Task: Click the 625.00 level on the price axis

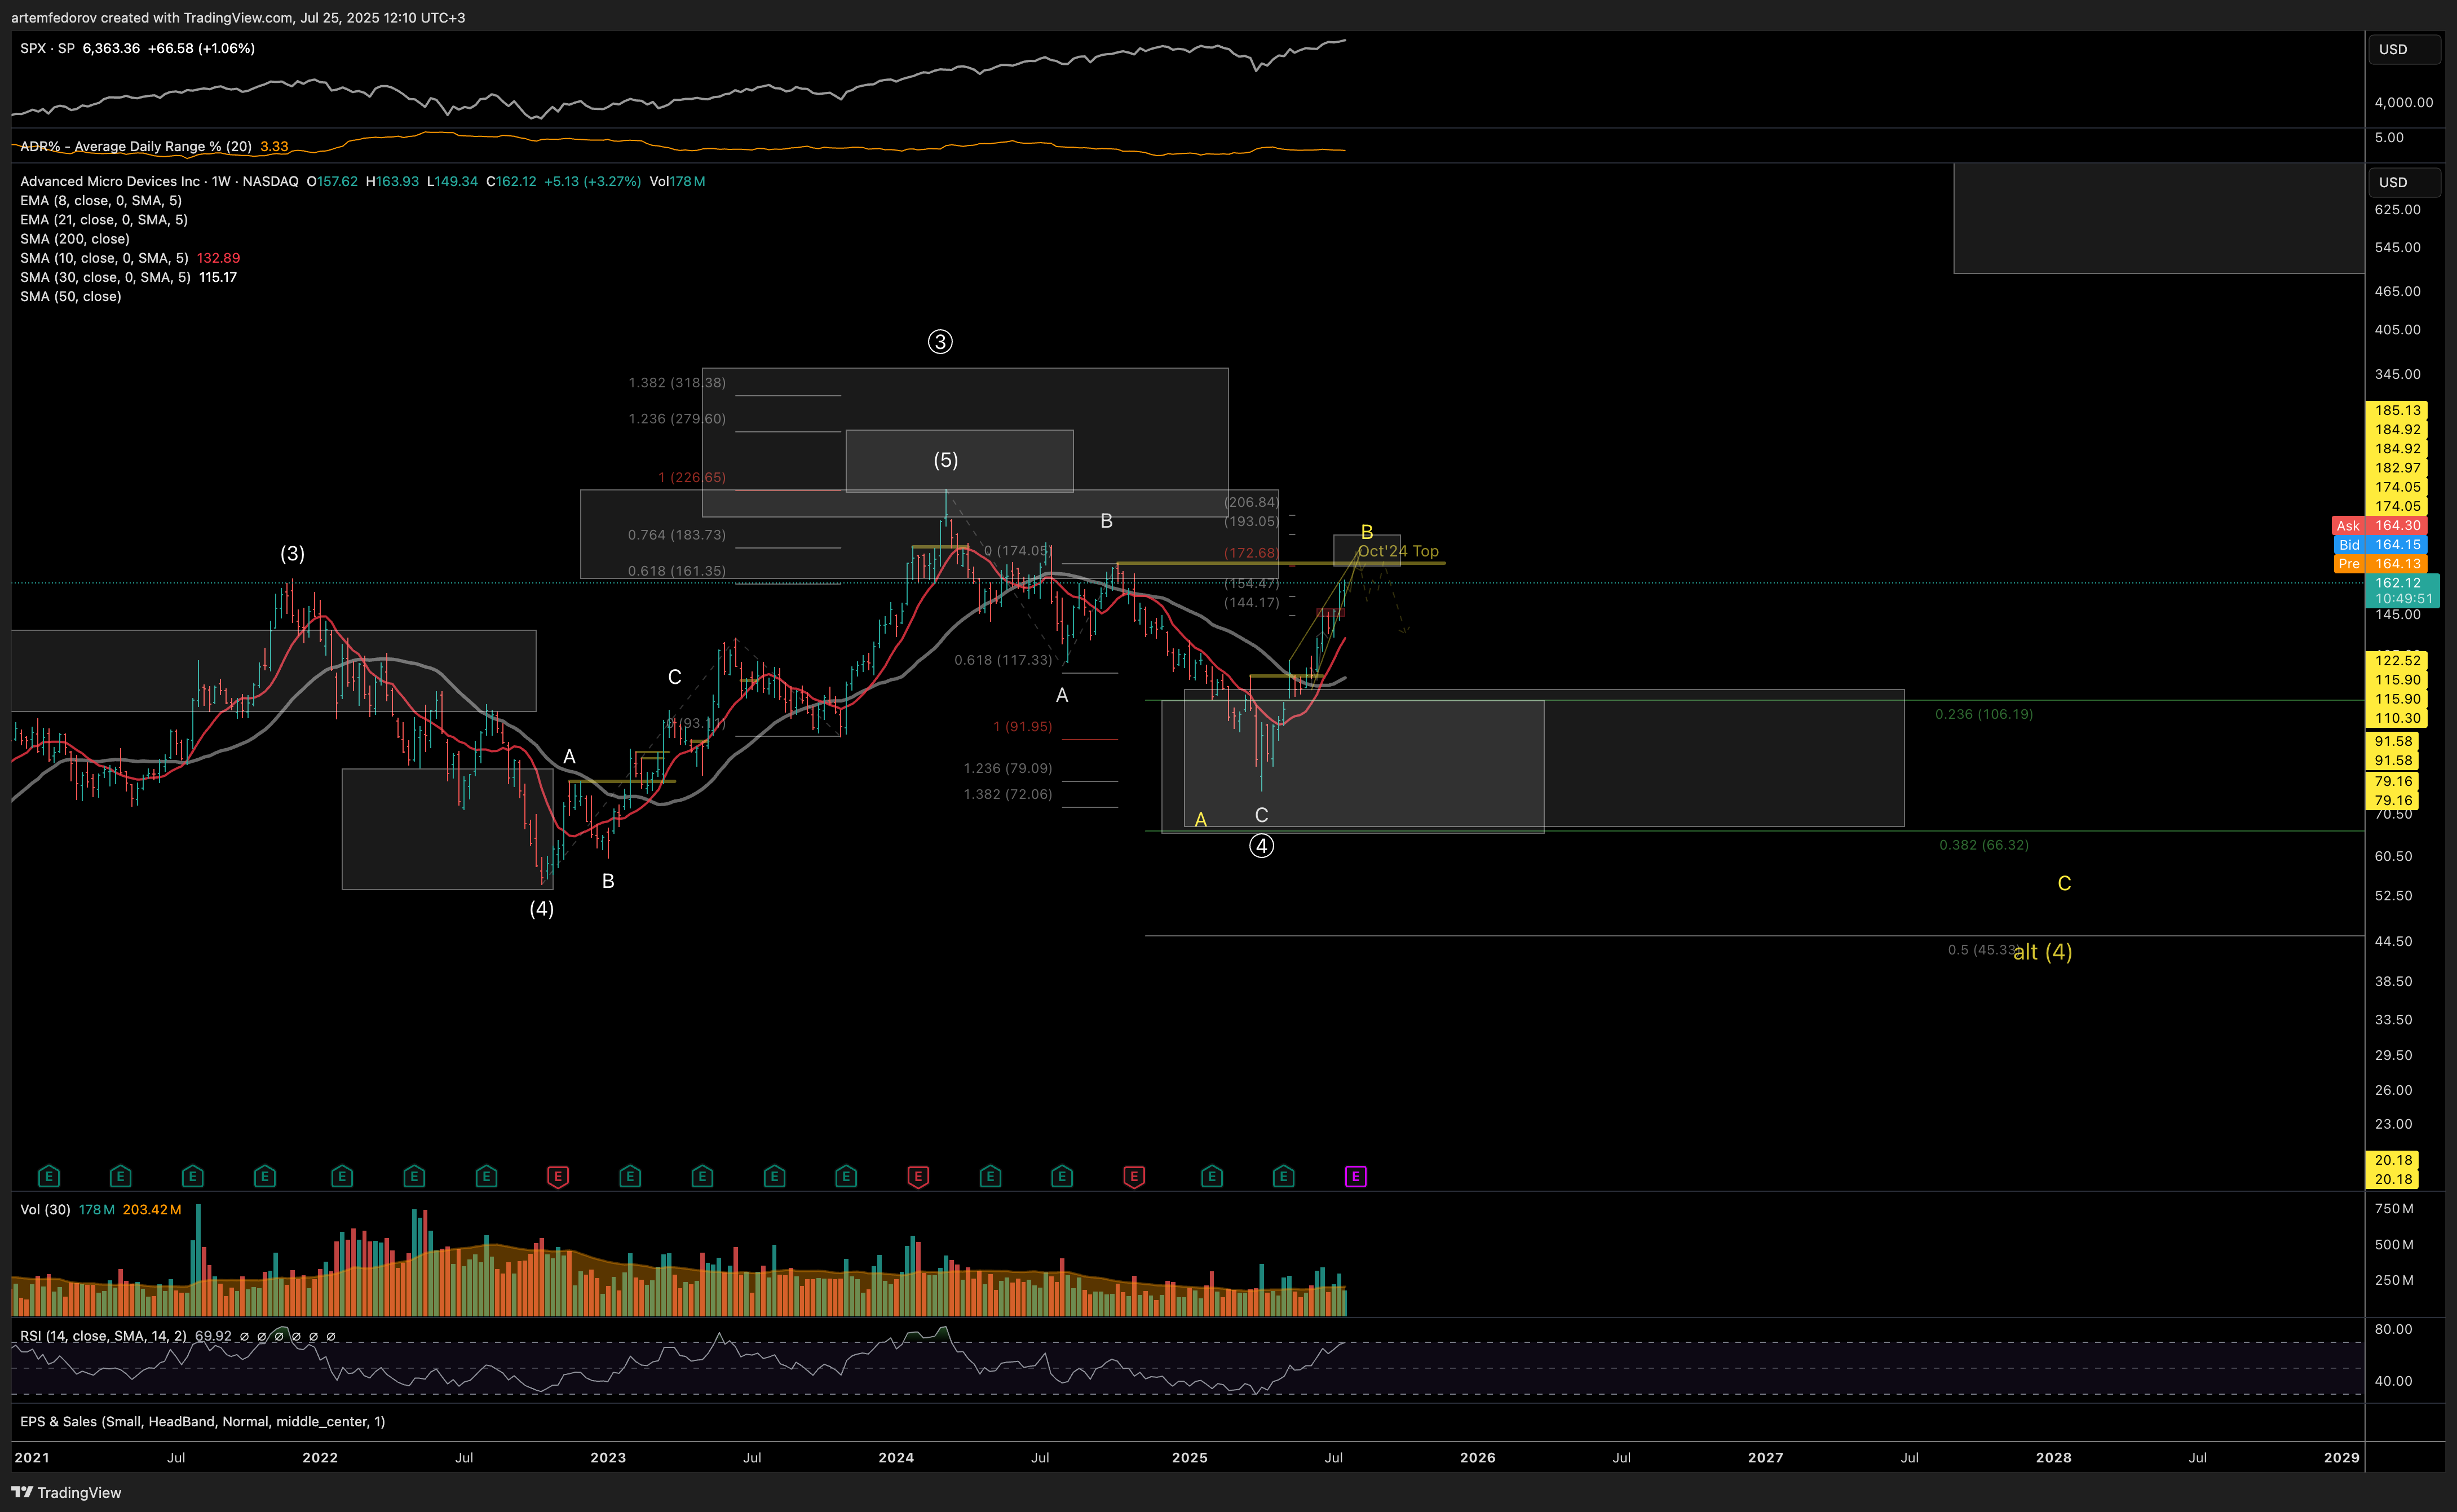Action: tap(2398, 209)
